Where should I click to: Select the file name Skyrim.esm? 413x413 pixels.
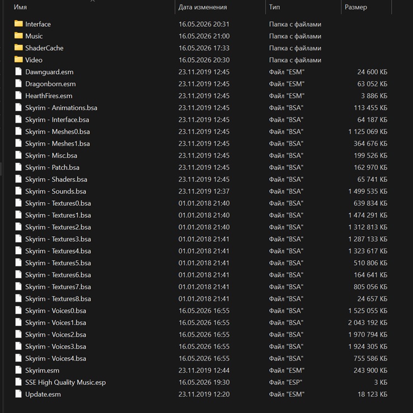(42, 370)
